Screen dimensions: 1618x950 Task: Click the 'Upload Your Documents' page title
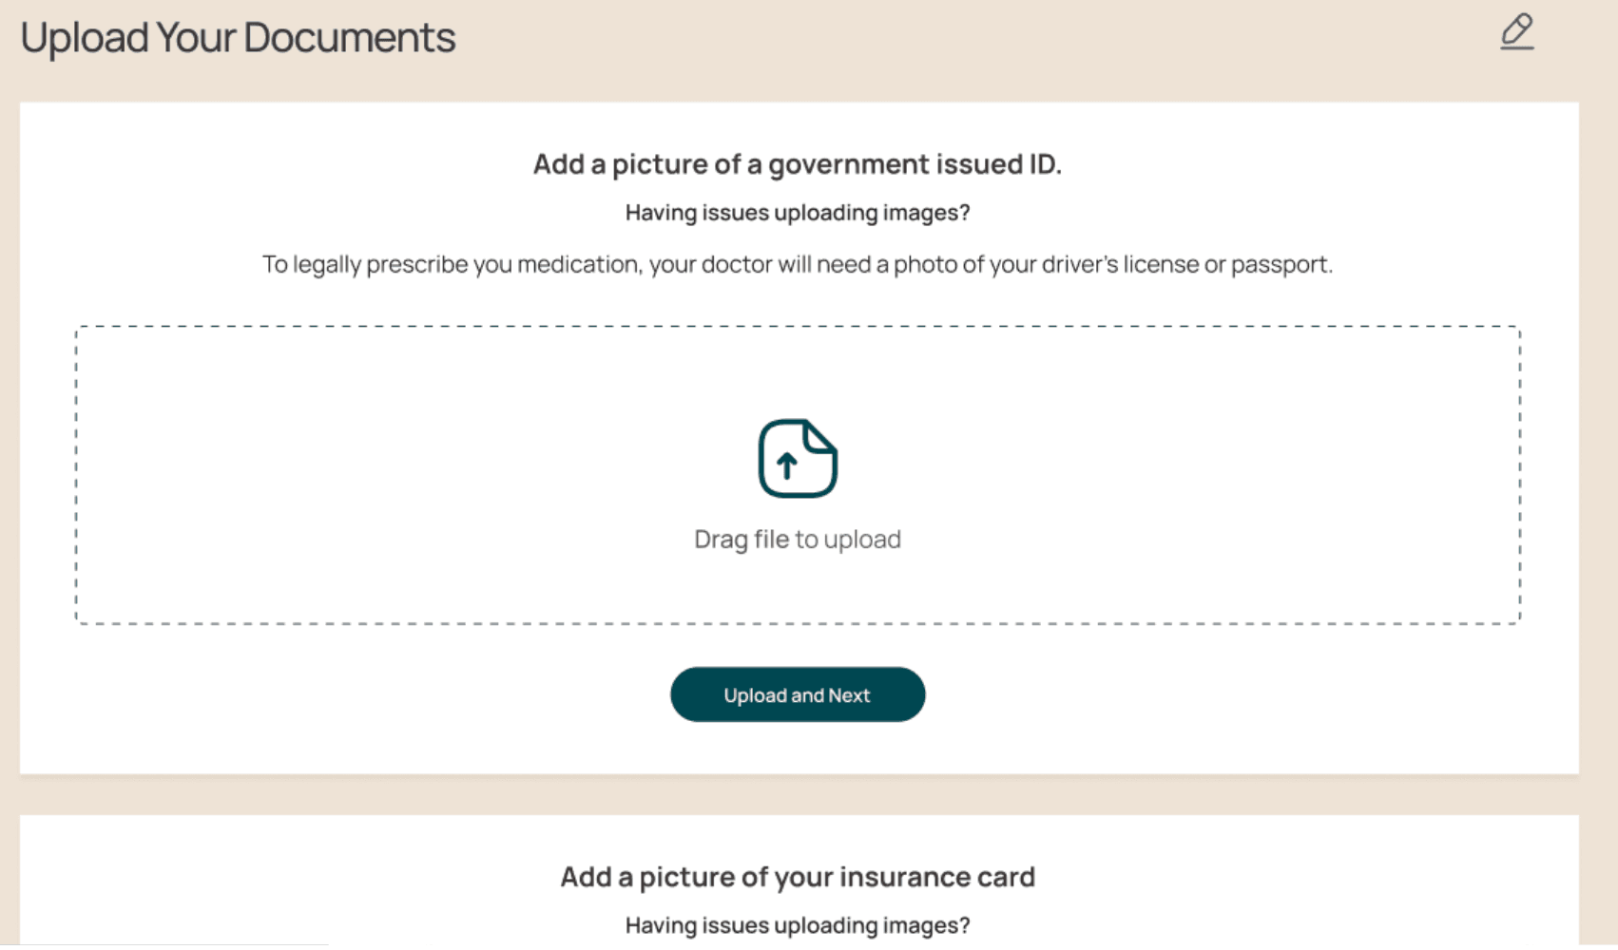pyautogui.click(x=238, y=38)
